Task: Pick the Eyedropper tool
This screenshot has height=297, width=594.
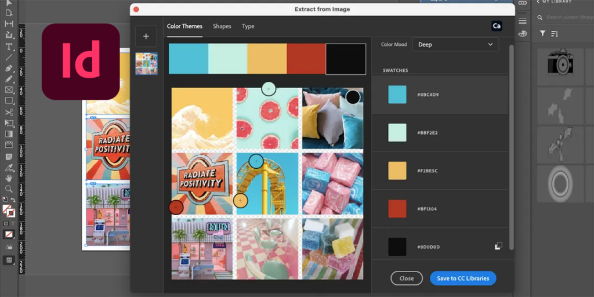Action: [9, 167]
